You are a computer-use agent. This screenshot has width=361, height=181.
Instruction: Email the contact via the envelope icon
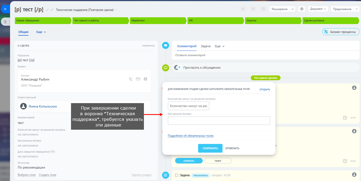click(138, 79)
